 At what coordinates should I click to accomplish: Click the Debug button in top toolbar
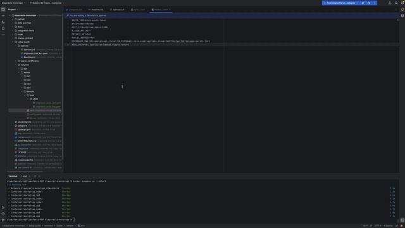click(x=369, y=3)
